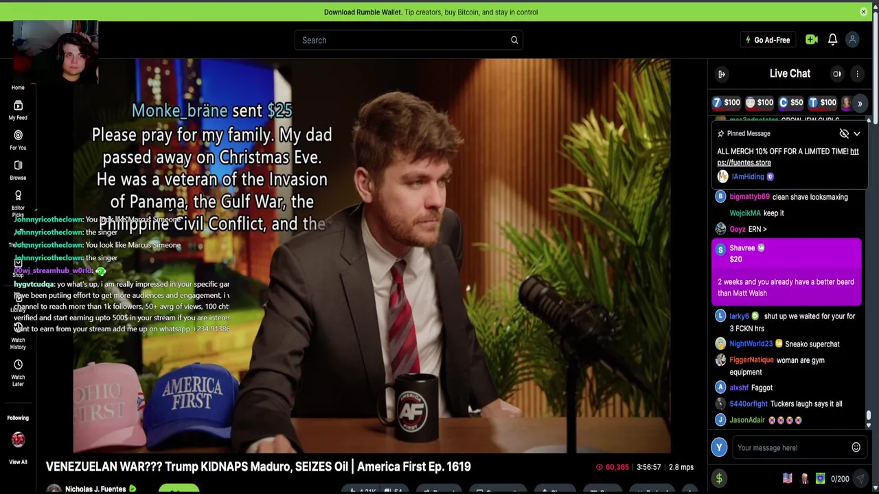The width and height of the screenshot is (879, 494).
Task: Toggle chat layout mode icon
Action: [837, 74]
